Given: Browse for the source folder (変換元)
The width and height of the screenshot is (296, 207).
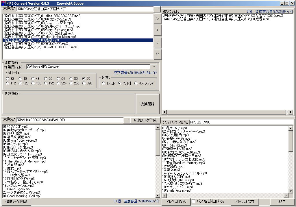Looking at the screenshot, I should [x=156, y=9].
